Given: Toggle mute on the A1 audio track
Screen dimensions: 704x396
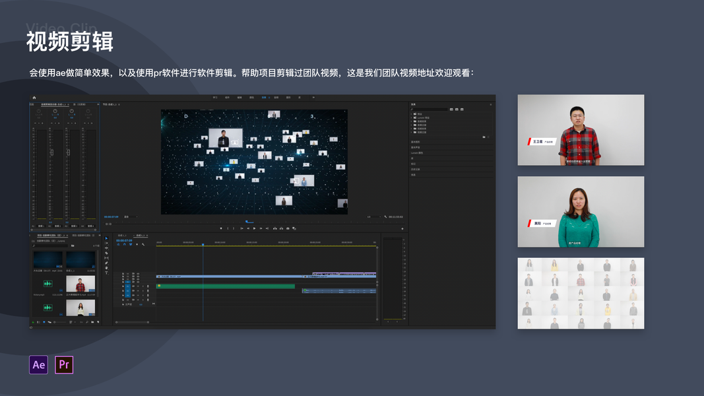Looking at the screenshot, I should [x=139, y=286].
